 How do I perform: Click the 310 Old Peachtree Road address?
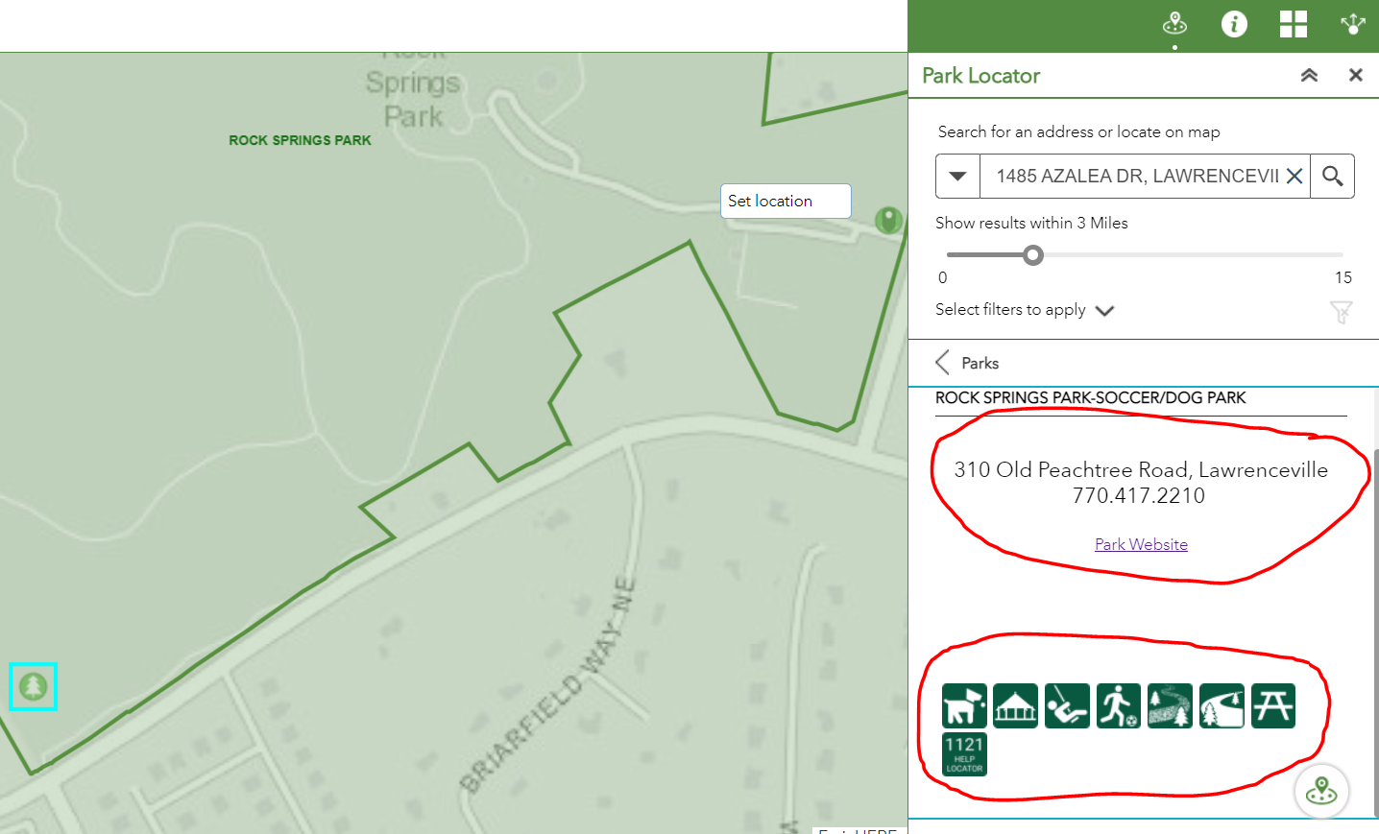point(1141,469)
